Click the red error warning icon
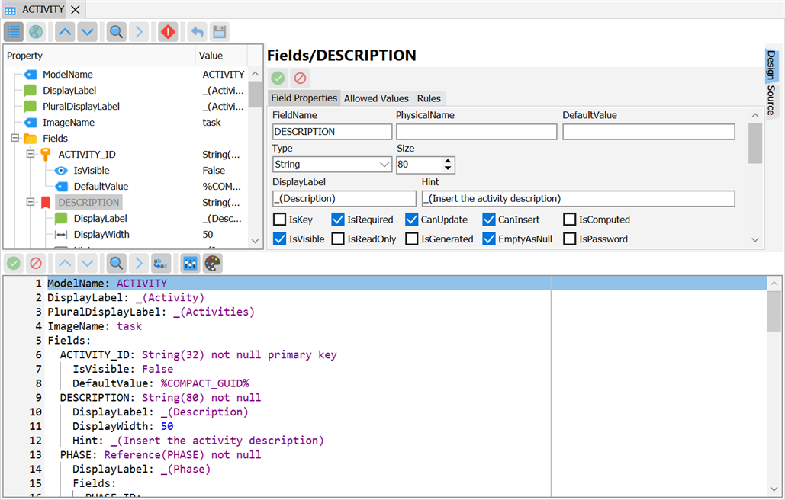Screen dimensions: 785x500 coord(168,32)
